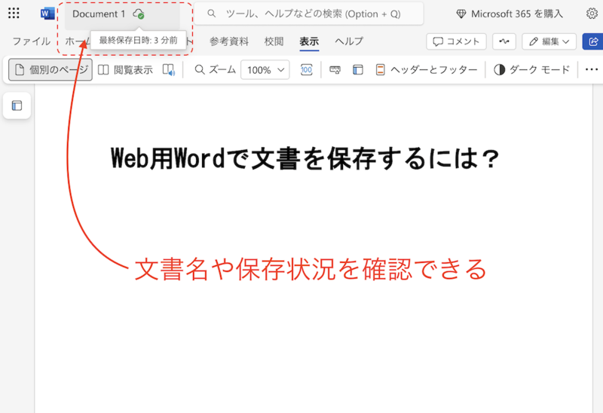Viewport: 603px width, 413px height.
Task: Select the 表示 tab
Action: pos(309,41)
